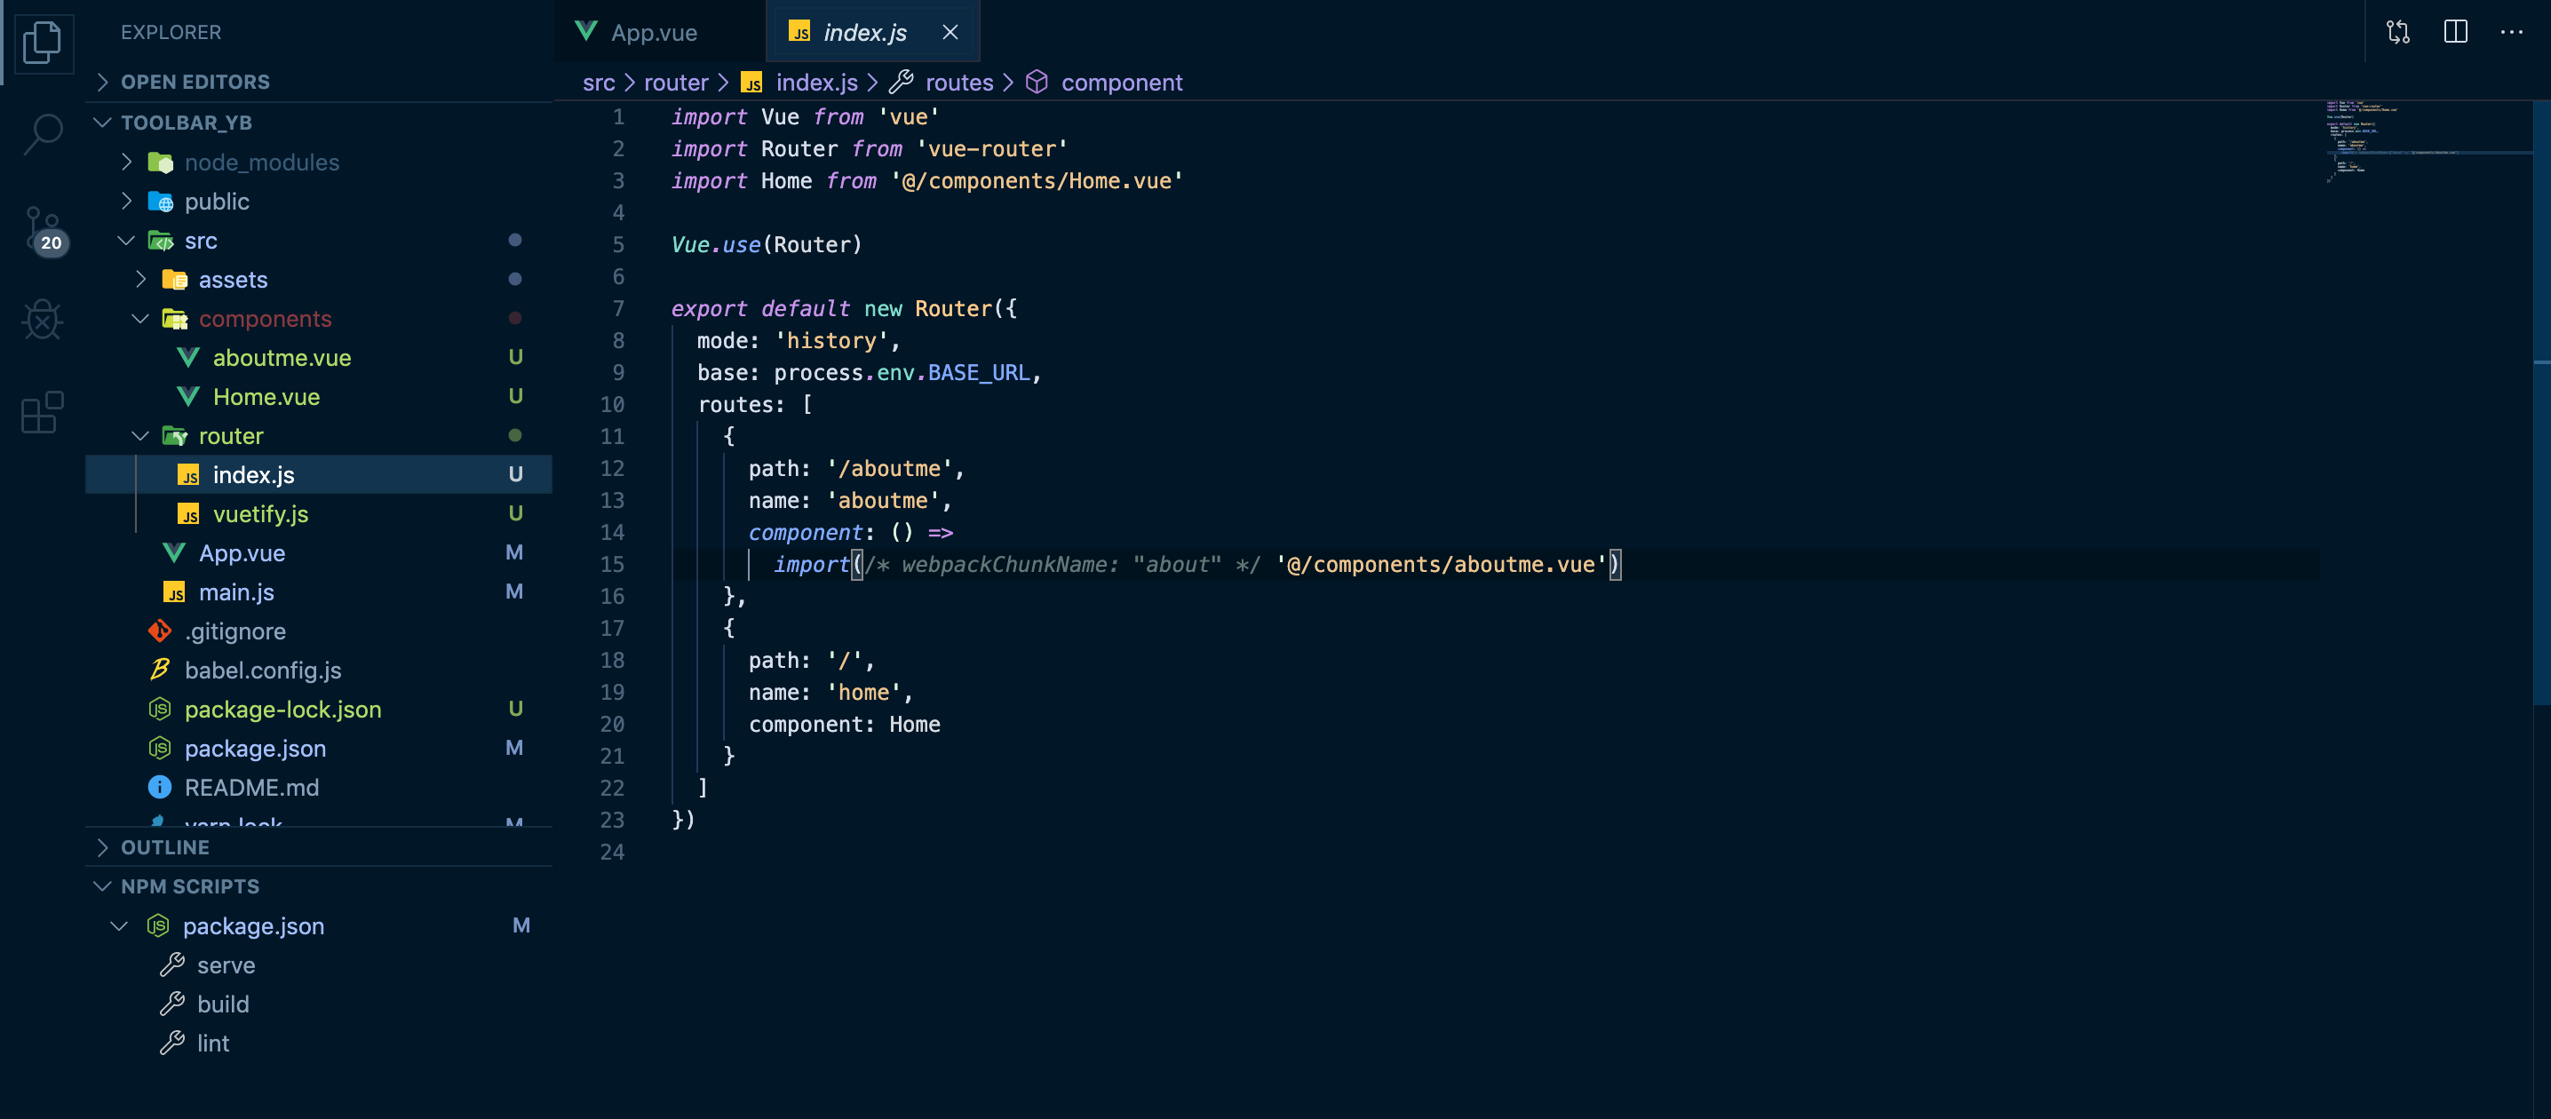Image resolution: width=2551 pixels, height=1119 pixels.
Task: Expand the node_modules folder
Action: (x=261, y=162)
